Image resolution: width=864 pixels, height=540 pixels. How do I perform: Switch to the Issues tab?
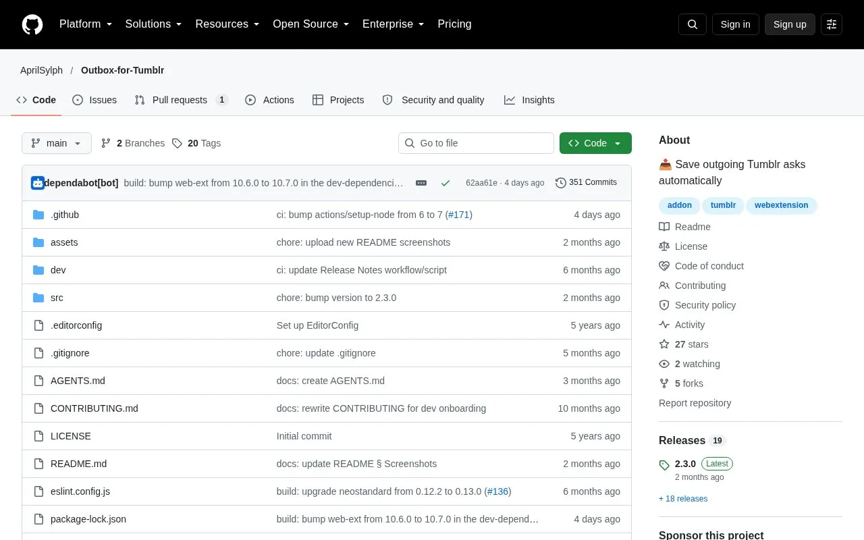[94, 100]
